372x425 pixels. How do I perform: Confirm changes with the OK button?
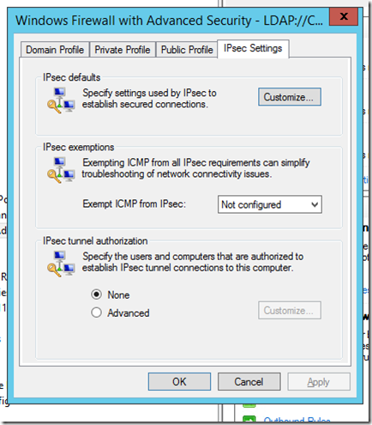tap(179, 381)
